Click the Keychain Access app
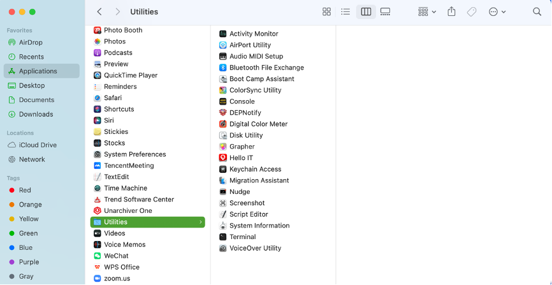The height and width of the screenshot is (285, 552). [255, 169]
